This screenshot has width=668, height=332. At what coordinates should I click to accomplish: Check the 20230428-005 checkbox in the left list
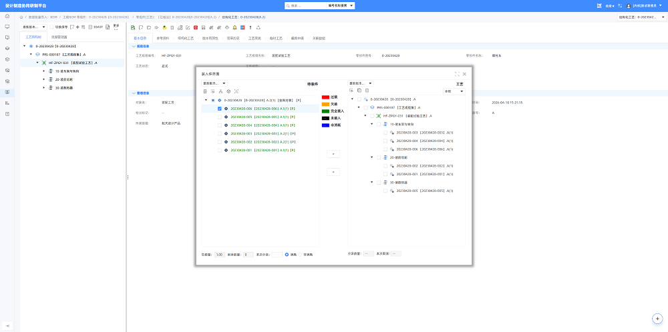tap(219, 117)
